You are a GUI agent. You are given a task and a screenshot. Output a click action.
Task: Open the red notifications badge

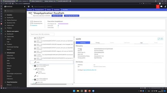[x=158, y=6]
